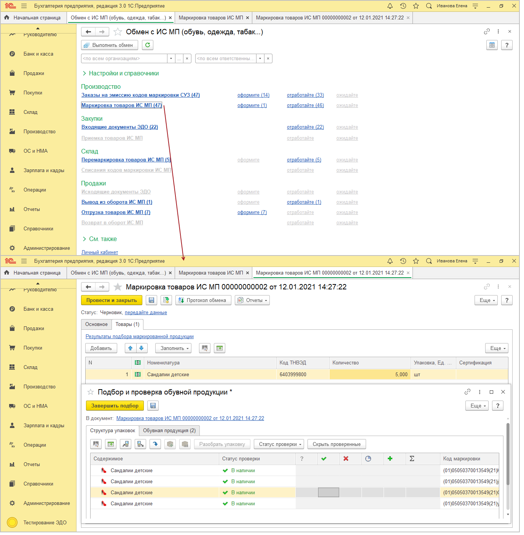
Task: Copy link icon on Обмен с ИС МП page
Action: pos(487,32)
